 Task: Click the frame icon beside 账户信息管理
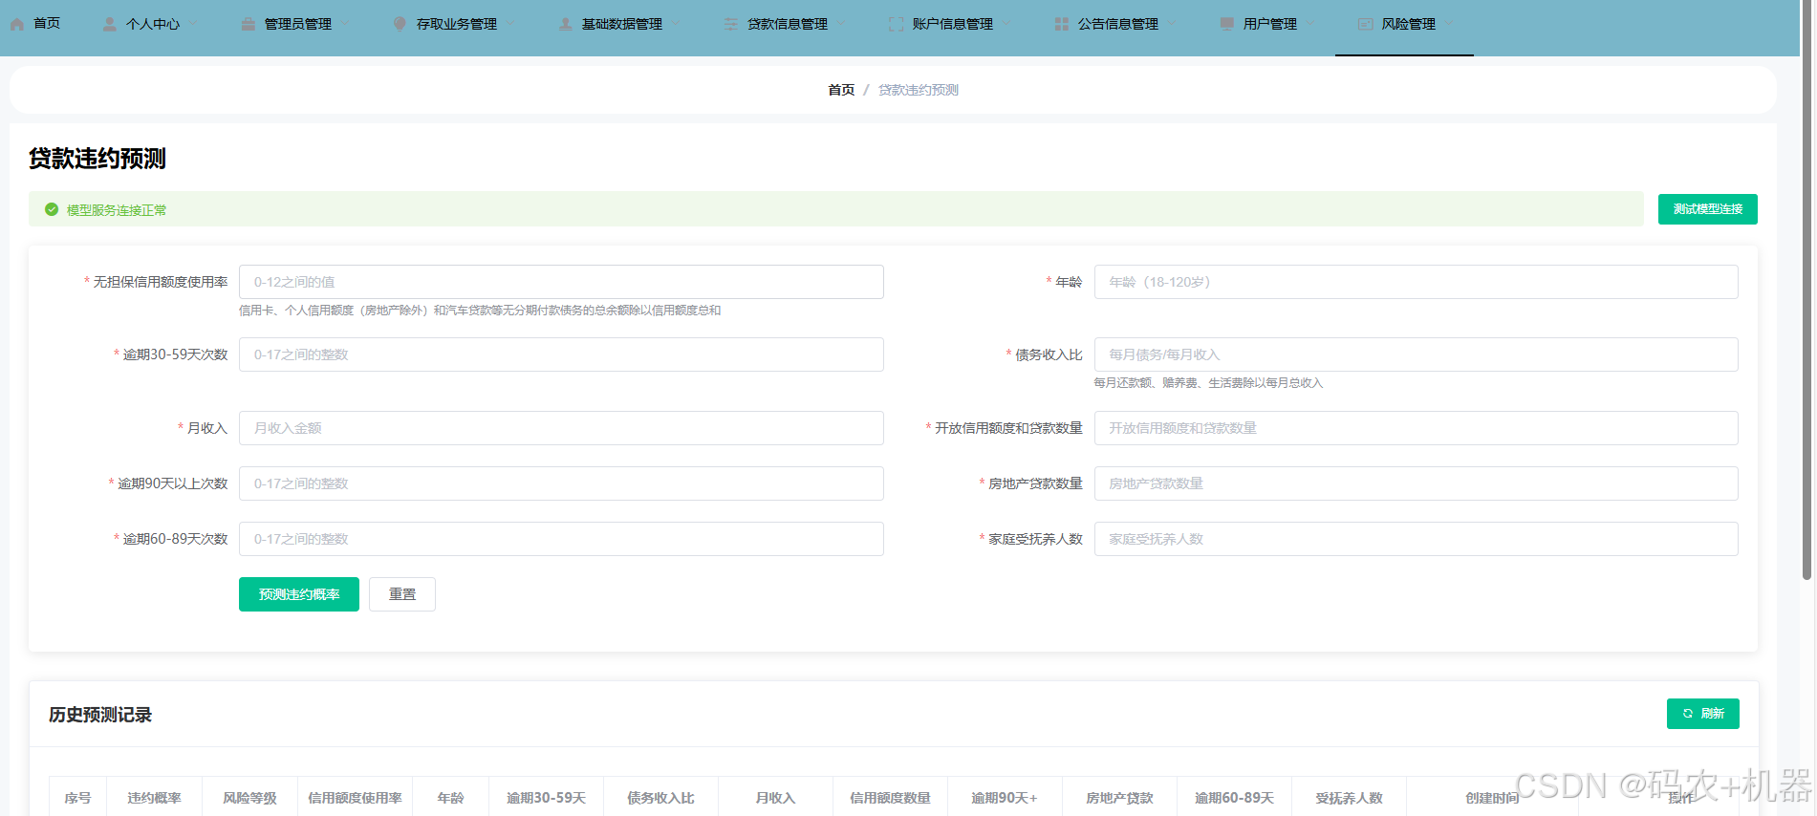click(x=896, y=24)
